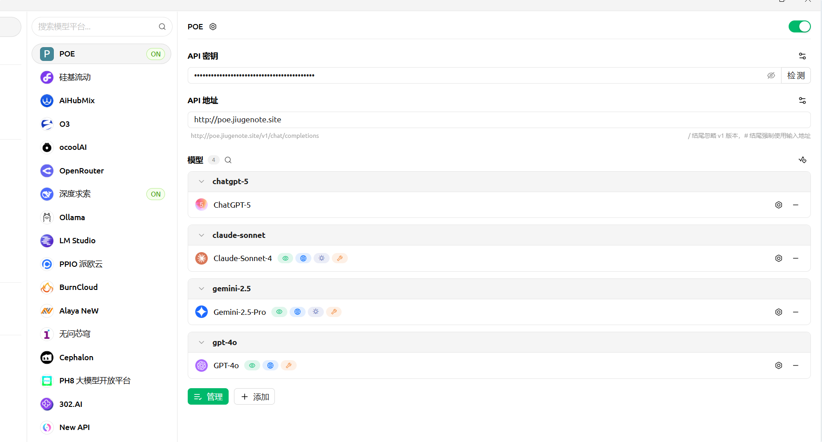Click Claude-Sonnet-4 reasoning tag
Screen dimensions: 822x442
coord(322,258)
